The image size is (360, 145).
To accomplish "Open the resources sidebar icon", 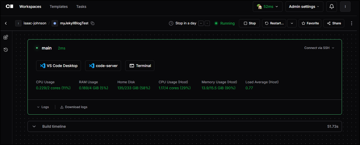I will click(x=6, y=37).
